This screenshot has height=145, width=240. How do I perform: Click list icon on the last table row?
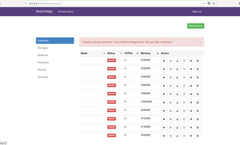point(198,136)
